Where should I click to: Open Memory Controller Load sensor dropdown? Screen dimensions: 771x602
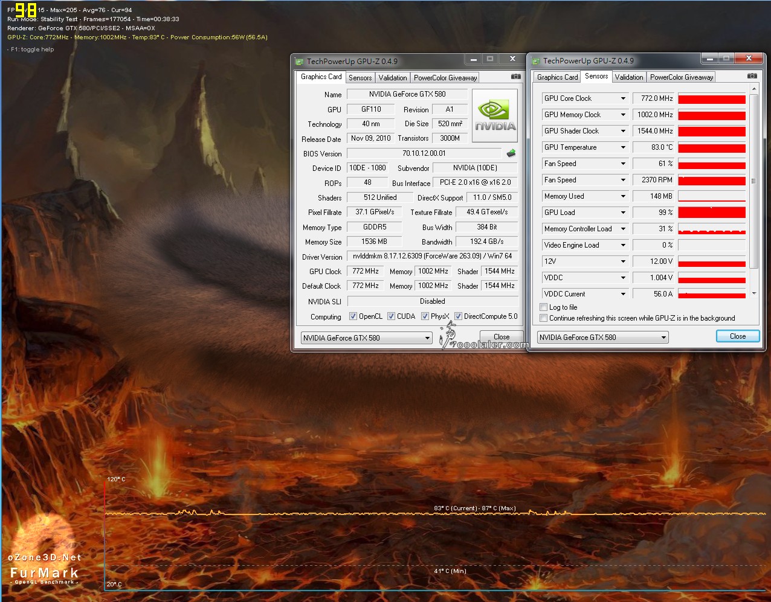click(623, 229)
